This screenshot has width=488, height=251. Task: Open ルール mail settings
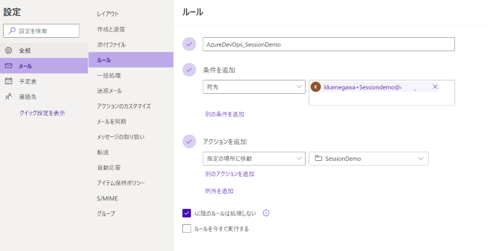[131, 60]
